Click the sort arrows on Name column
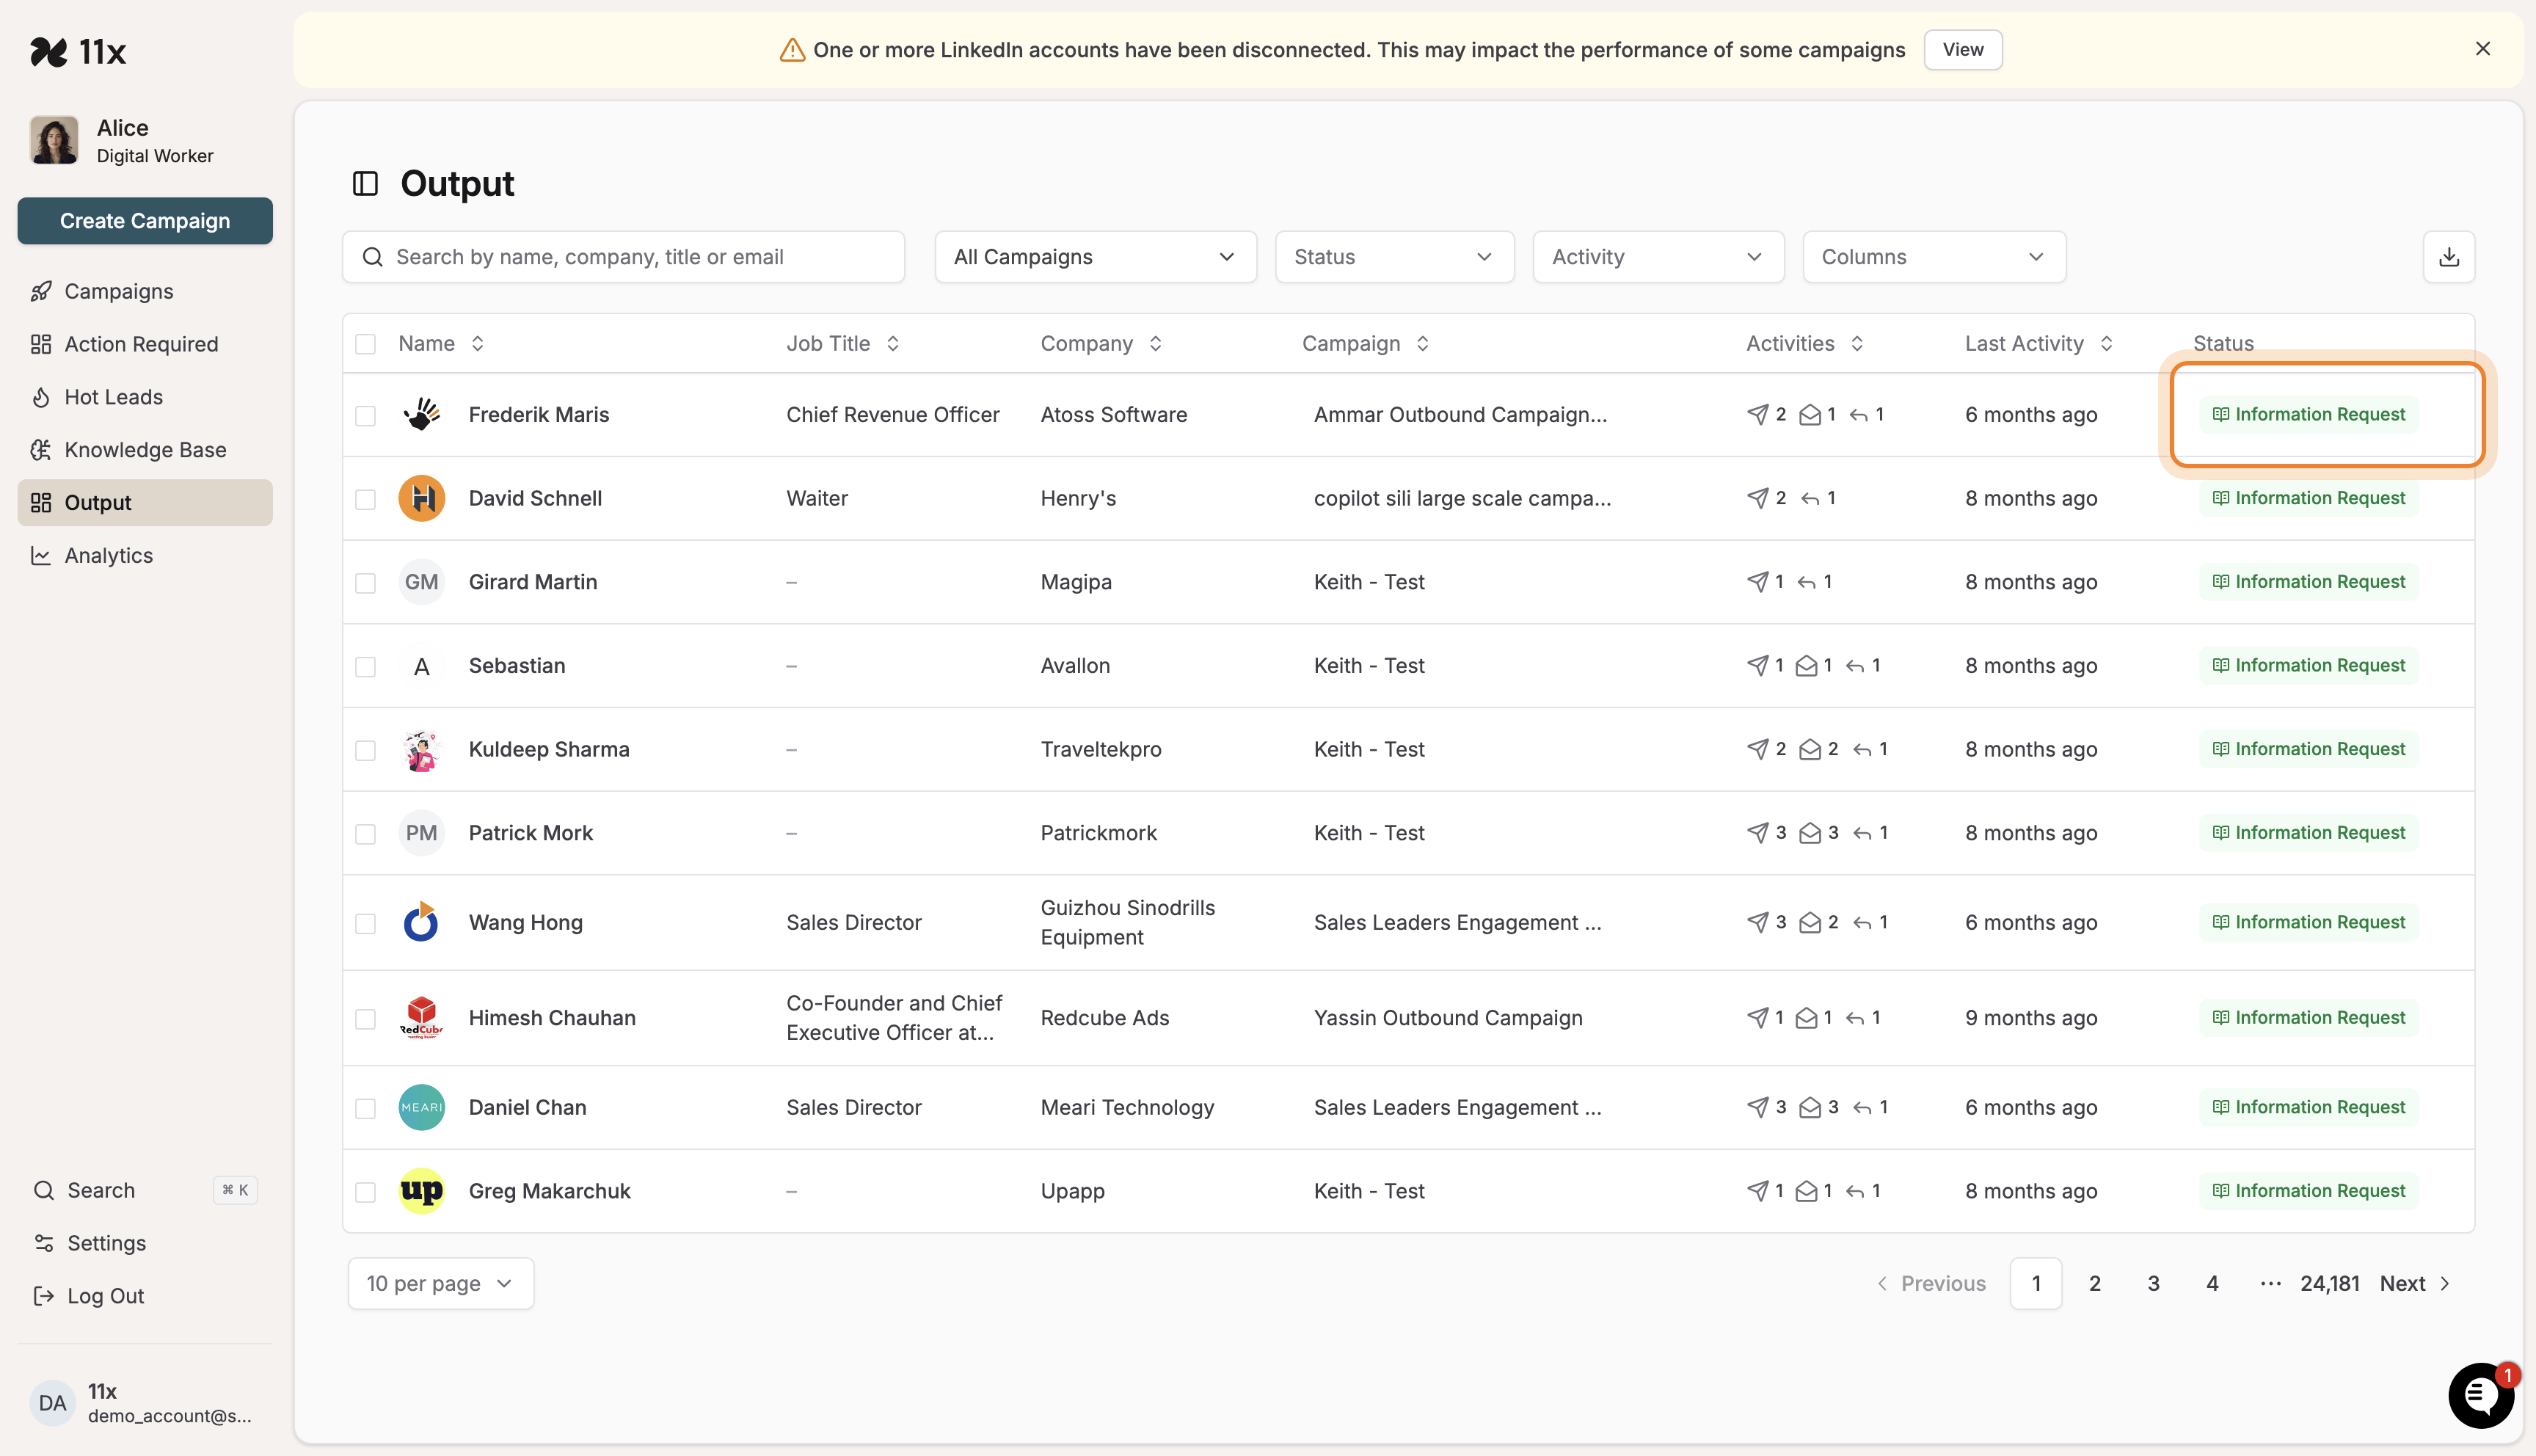2536x1456 pixels. coord(477,343)
